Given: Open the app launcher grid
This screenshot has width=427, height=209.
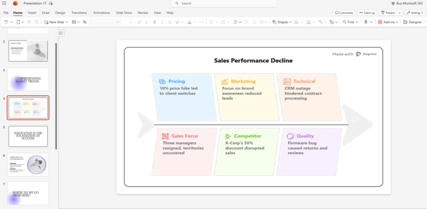Looking at the screenshot, I should [x=4, y=3].
